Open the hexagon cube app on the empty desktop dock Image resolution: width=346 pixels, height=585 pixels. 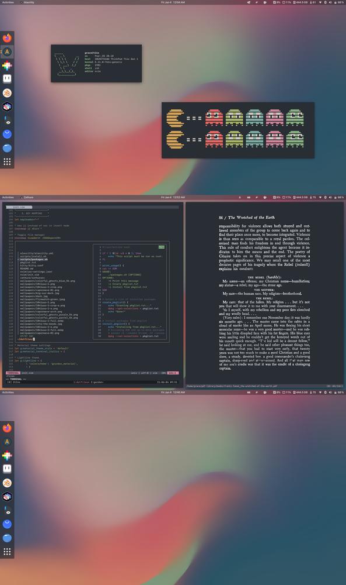[x=7, y=497]
